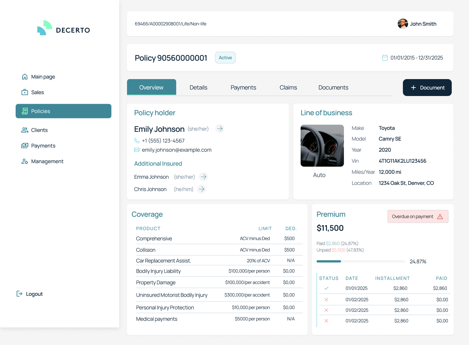The height and width of the screenshot is (345, 469).
Task: Click John Smith's profile avatar
Action: 403,24
